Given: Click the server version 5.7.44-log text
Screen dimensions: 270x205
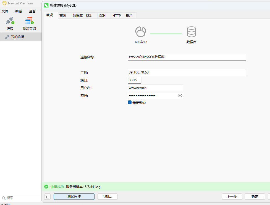Looking at the screenshot, I should coord(83,187).
